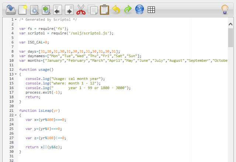236x162 pixels.
Task: Click the scrollbar up arrow
Action: (x=230, y=24)
